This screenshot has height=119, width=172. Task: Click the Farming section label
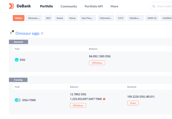(18, 80)
